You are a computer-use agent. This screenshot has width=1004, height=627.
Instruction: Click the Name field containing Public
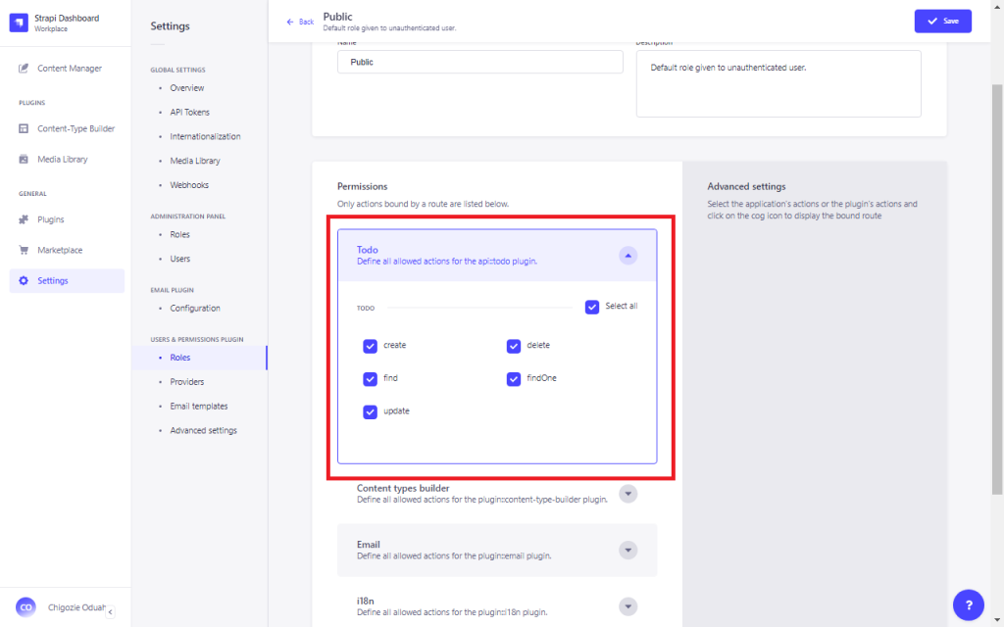click(x=479, y=61)
